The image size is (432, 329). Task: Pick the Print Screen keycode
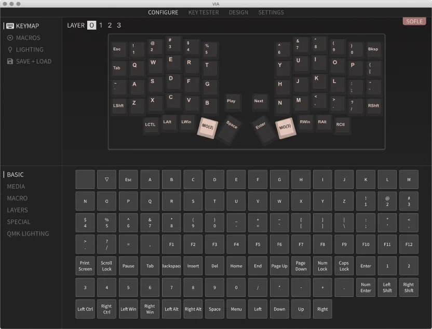coord(85,266)
